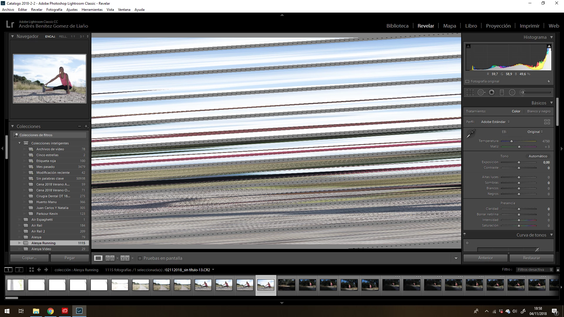The height and width of the screenshot is (317, 564).
Task: Select the Crop Overlay tool
Action: coord(470,92)
